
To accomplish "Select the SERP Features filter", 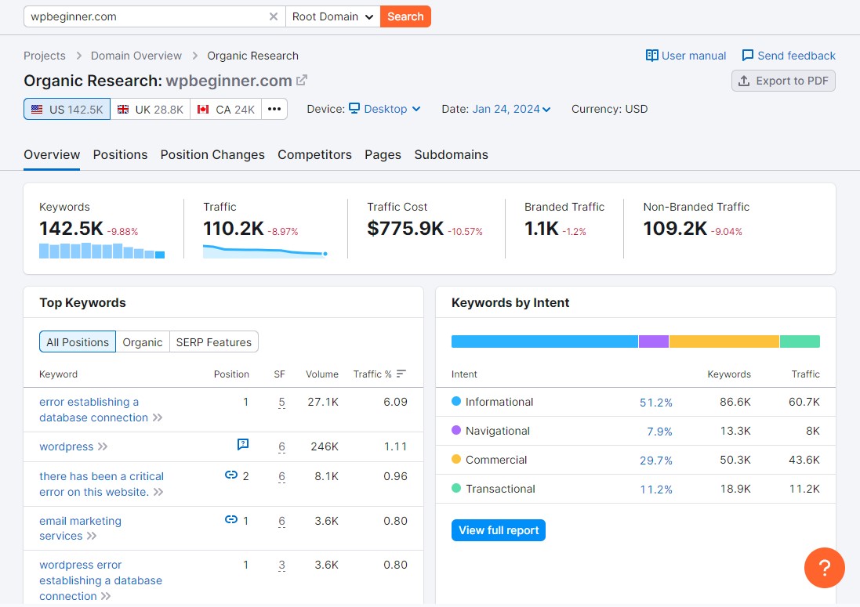I will coord(214,341).
